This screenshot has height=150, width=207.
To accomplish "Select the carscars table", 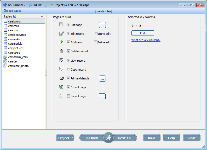I will (x=13, y=26).
